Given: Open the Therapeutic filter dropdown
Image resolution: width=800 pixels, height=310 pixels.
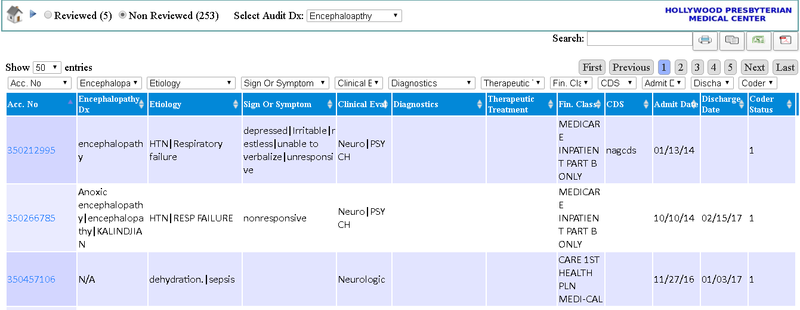Looking at the screenshot, I should (512, 83).
